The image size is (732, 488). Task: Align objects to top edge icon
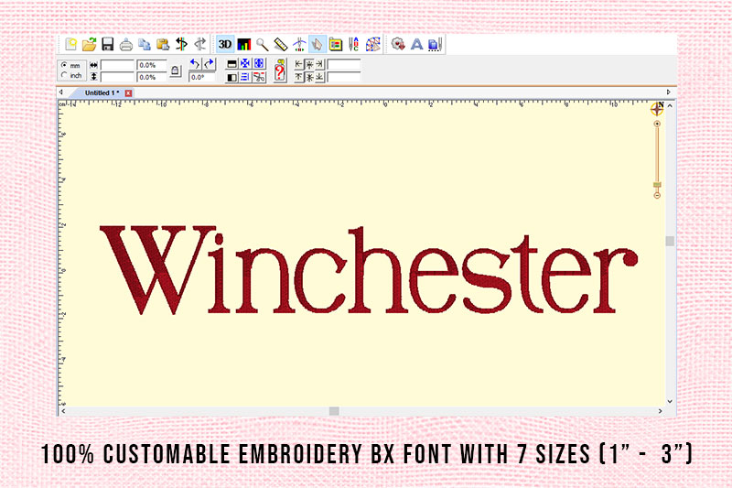(x=299, y=77)
